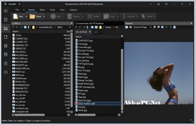
Task: Sort by the Size column header
Action: click(x=68, y=31)
